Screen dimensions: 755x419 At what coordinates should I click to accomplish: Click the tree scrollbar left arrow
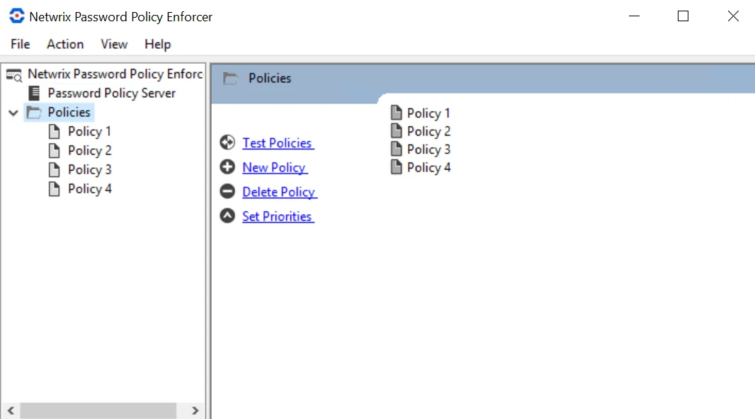11,410
